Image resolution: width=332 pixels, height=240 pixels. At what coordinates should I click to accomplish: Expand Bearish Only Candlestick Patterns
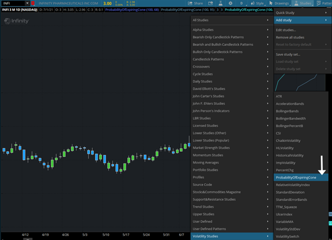point(231,38)
